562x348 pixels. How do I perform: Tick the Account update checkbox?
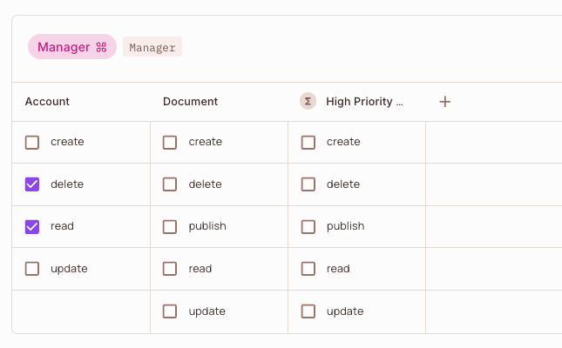point(32,269)
